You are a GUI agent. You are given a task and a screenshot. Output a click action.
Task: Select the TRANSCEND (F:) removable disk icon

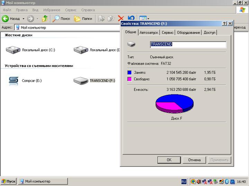tap(81, 81)
